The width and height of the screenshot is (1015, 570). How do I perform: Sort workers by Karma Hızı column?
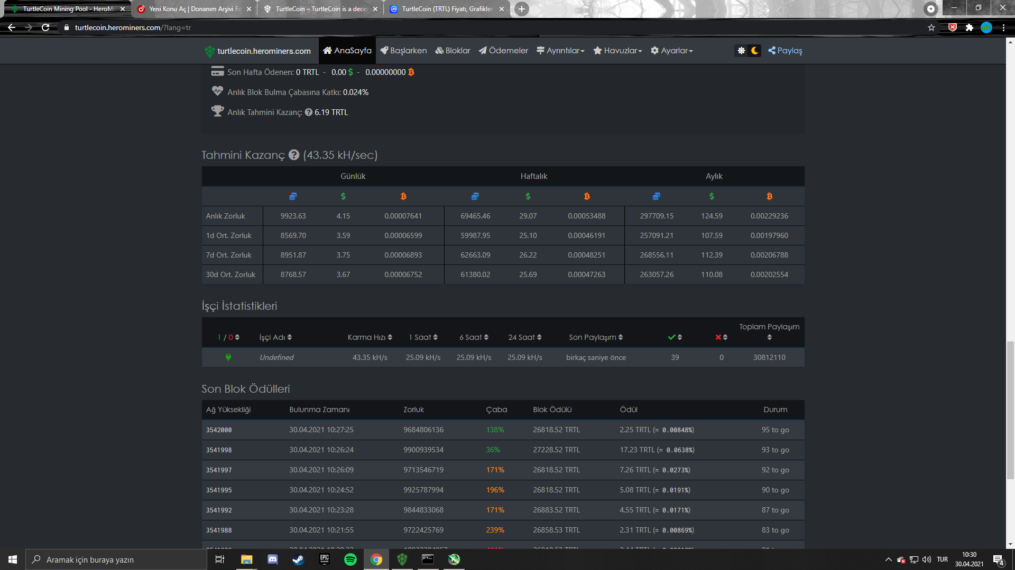click(x=370, y=337)
